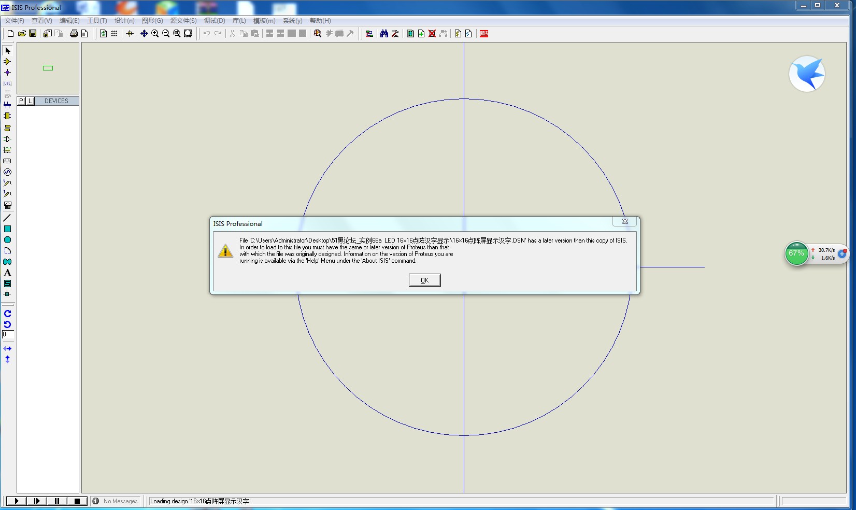Viewport: 856px width, 510px height.
Task: Toggle the false origin crosshair icon
Action: tap(130, 33)
